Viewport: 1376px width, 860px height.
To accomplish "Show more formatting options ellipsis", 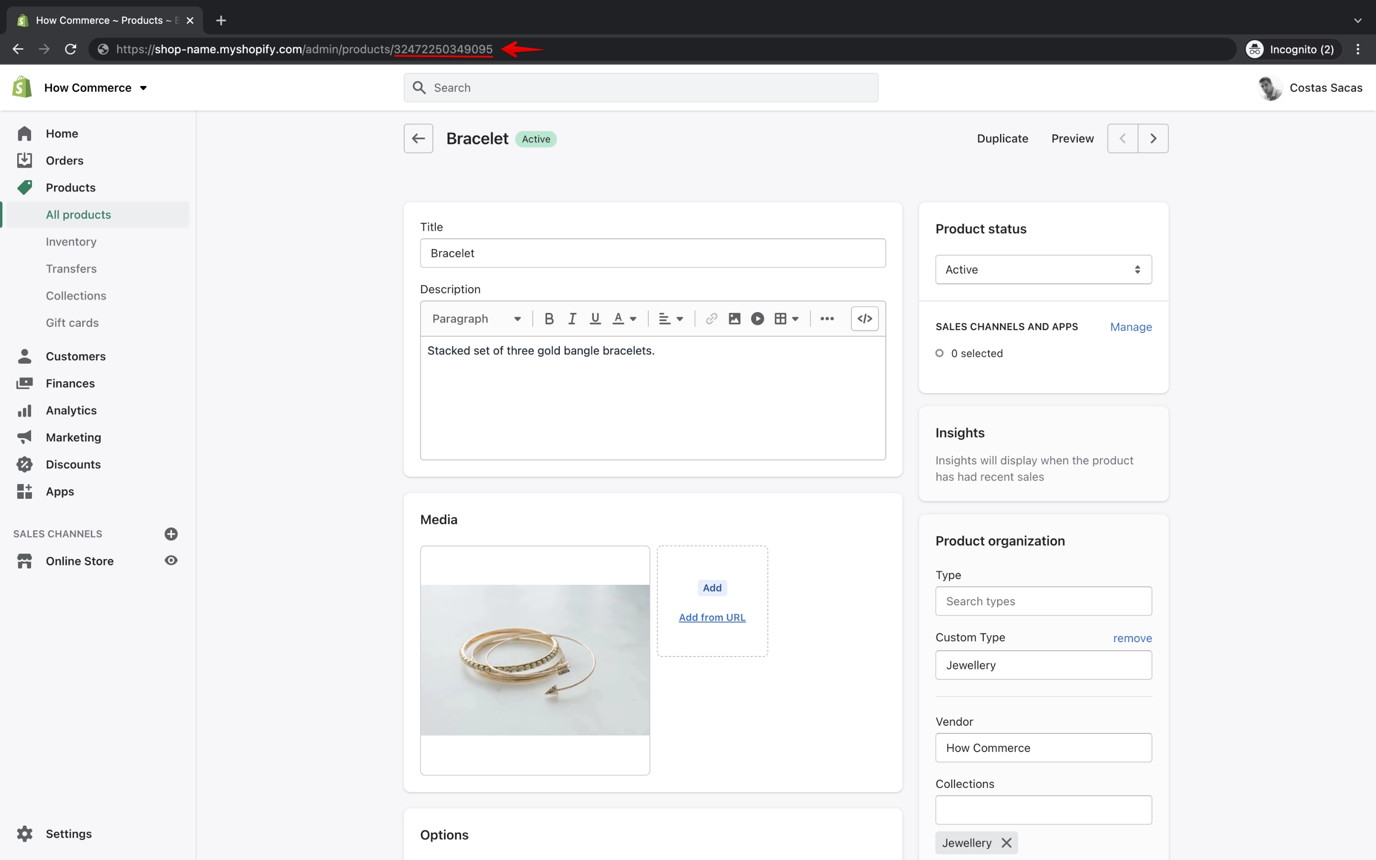I will [827, 319].
